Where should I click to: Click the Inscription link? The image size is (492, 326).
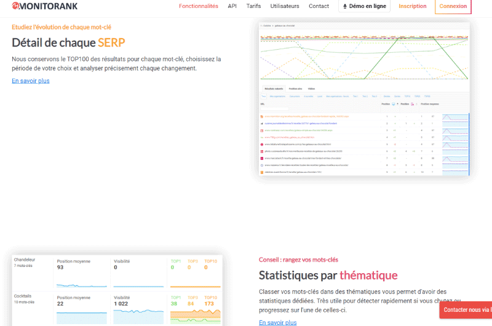[x=412, y=6]
